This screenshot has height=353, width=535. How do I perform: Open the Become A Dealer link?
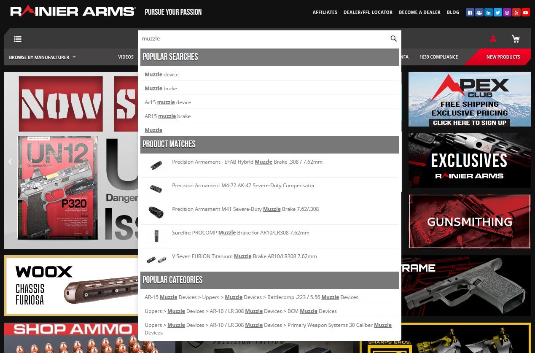[419, 12]
